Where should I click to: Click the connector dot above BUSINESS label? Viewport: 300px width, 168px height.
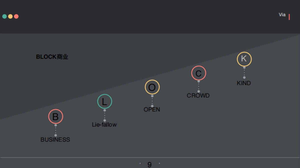(x=55, y=135)
